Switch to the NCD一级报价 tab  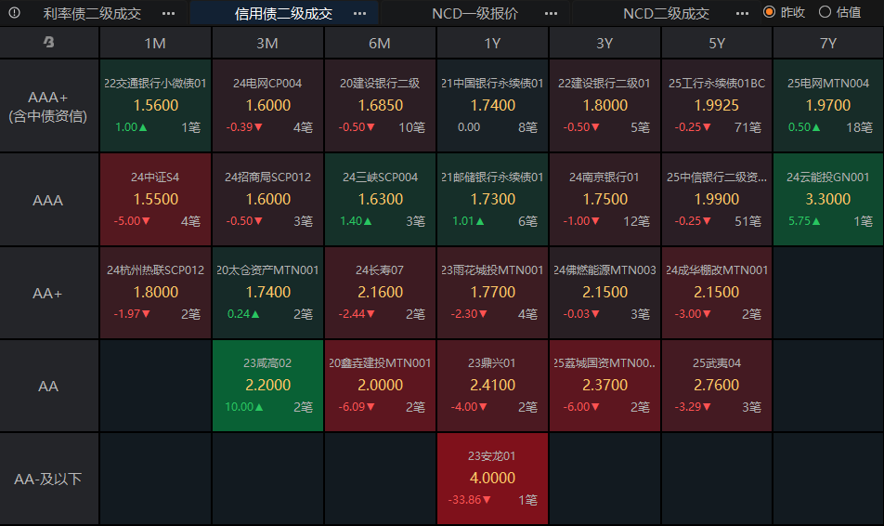pos(474,13)
